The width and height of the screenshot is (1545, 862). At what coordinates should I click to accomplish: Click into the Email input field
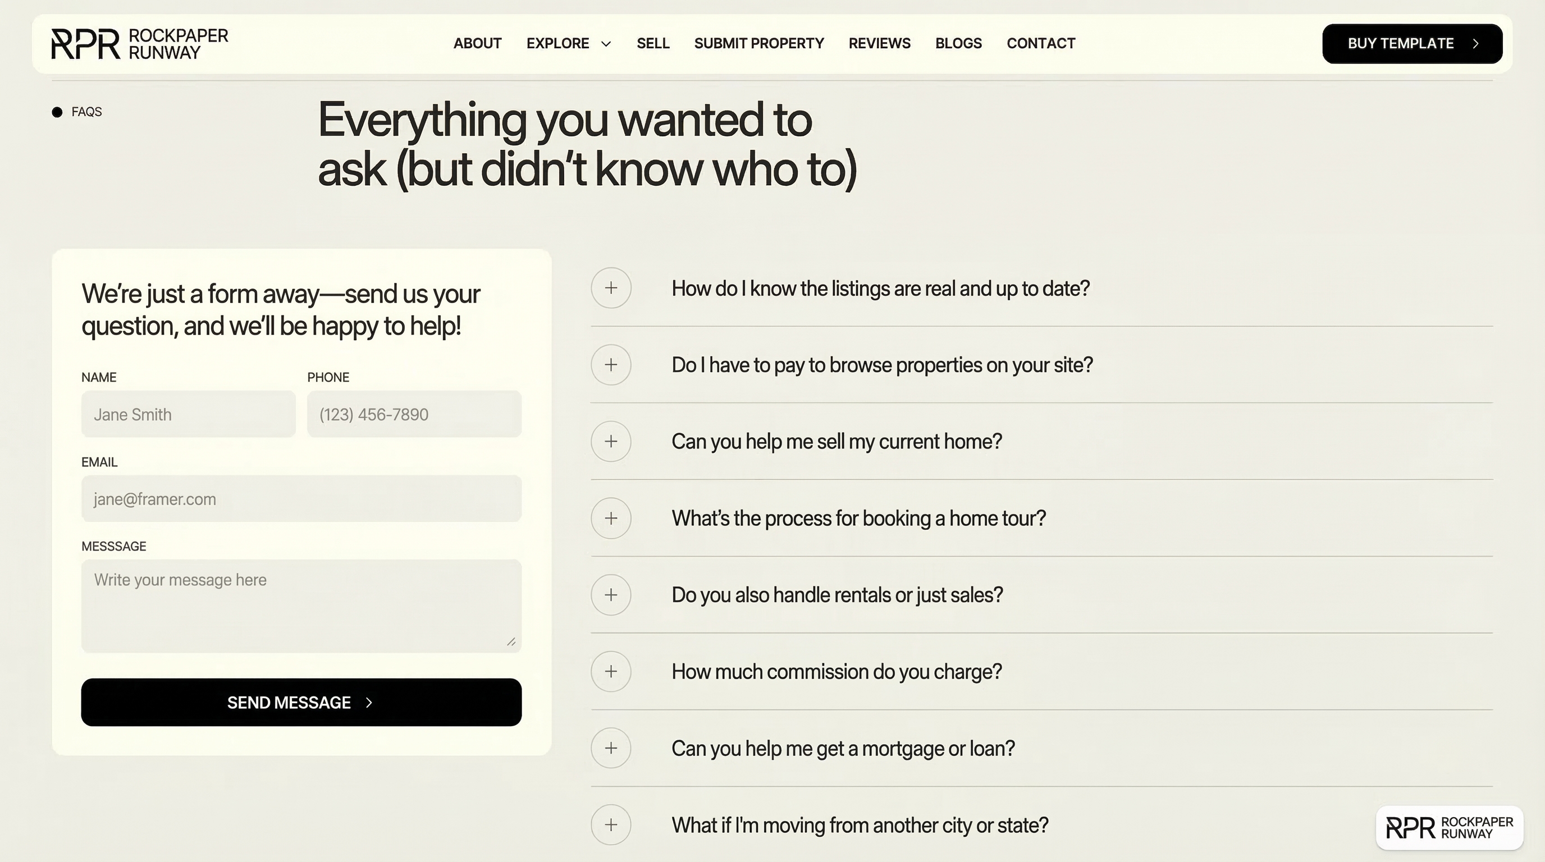click(x=301, y=499)
